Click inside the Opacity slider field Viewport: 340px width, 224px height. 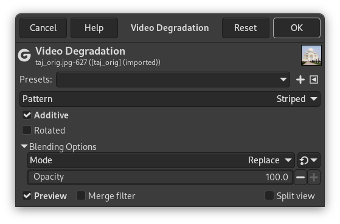tap(160, 177)
